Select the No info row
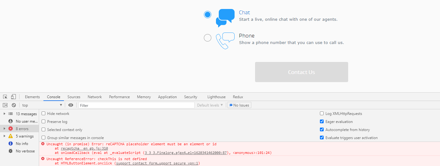The height and width of the screenshot is (166, 440). [x=20, y=144]
